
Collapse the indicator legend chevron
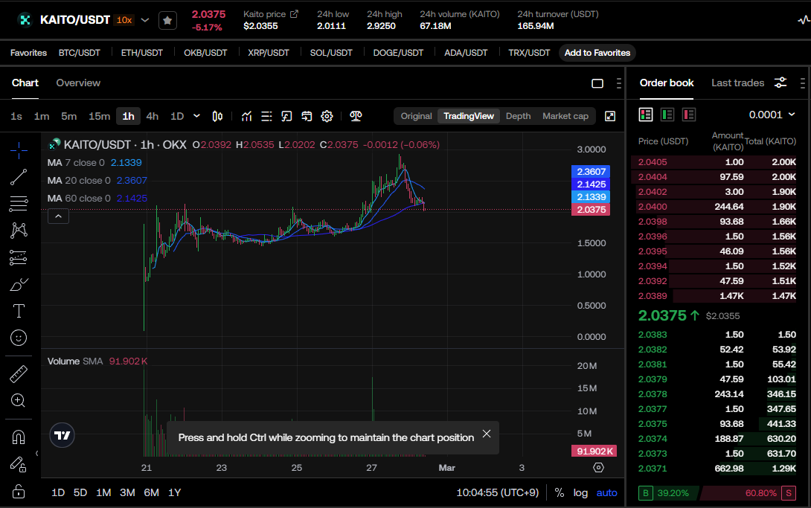coord(59,216)
